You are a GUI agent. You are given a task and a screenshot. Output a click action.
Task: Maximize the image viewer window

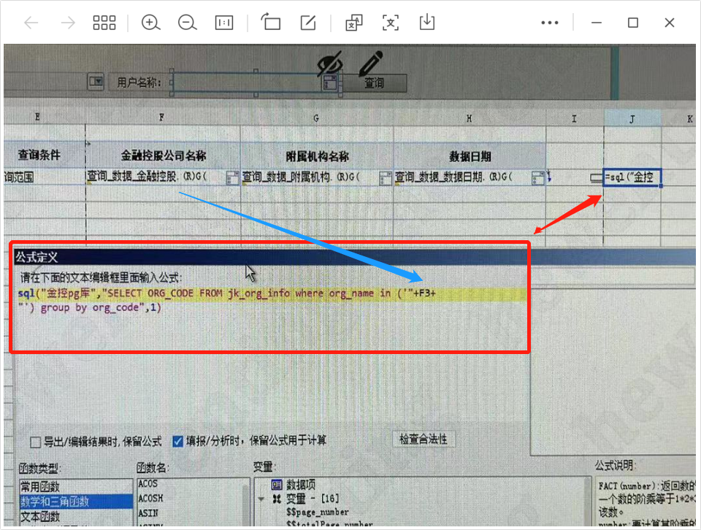tap(633, 23)
